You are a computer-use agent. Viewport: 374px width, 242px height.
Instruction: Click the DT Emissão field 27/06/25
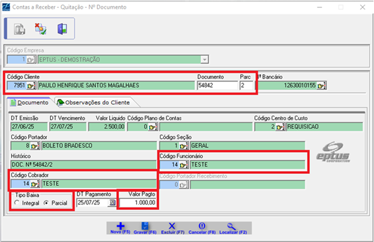(x=29, y=127)
